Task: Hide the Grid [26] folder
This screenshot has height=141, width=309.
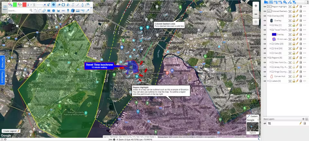Action: (265, 48)
